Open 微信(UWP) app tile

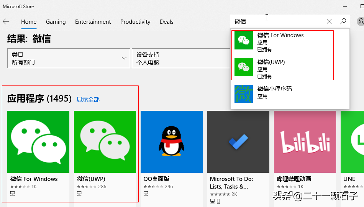click(x=105, y=142)
